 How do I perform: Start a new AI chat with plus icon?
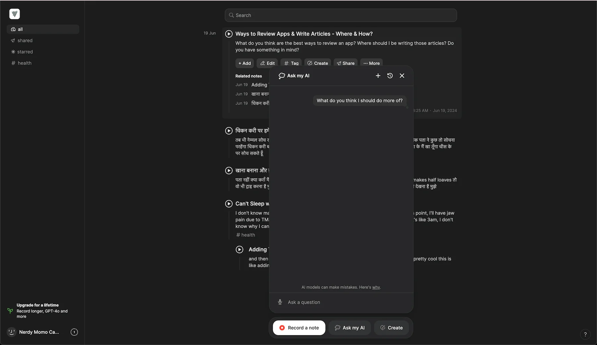point(378,76)
